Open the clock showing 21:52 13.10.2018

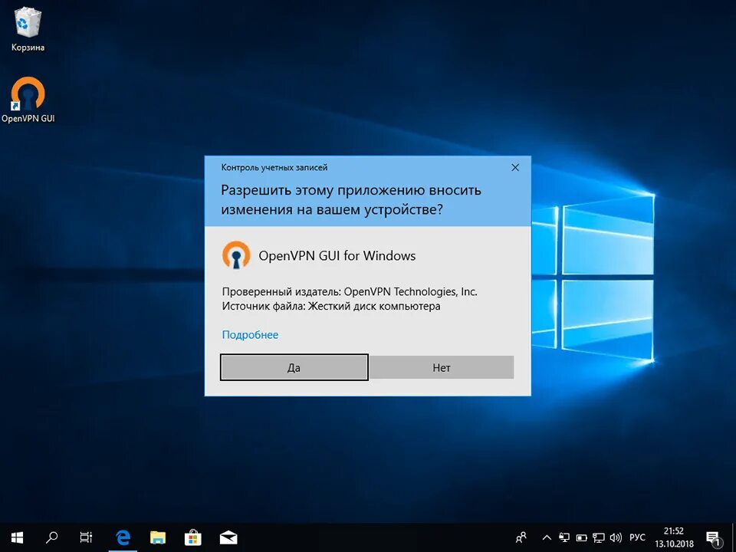[x=674, y=538]
